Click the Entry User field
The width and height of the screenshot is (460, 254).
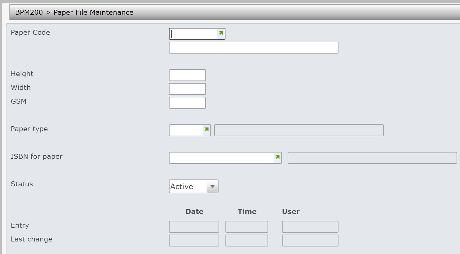coord(310,227)
